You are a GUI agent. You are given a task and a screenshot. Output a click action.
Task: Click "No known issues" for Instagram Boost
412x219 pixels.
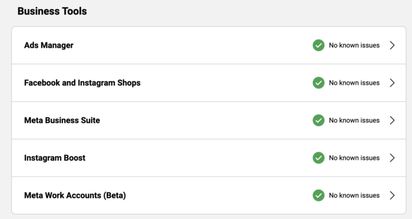(x=354, y=158)
